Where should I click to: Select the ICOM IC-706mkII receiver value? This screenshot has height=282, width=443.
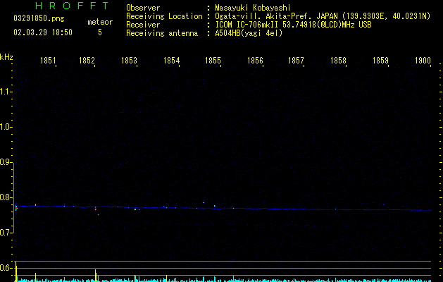(x=293, y=25)
